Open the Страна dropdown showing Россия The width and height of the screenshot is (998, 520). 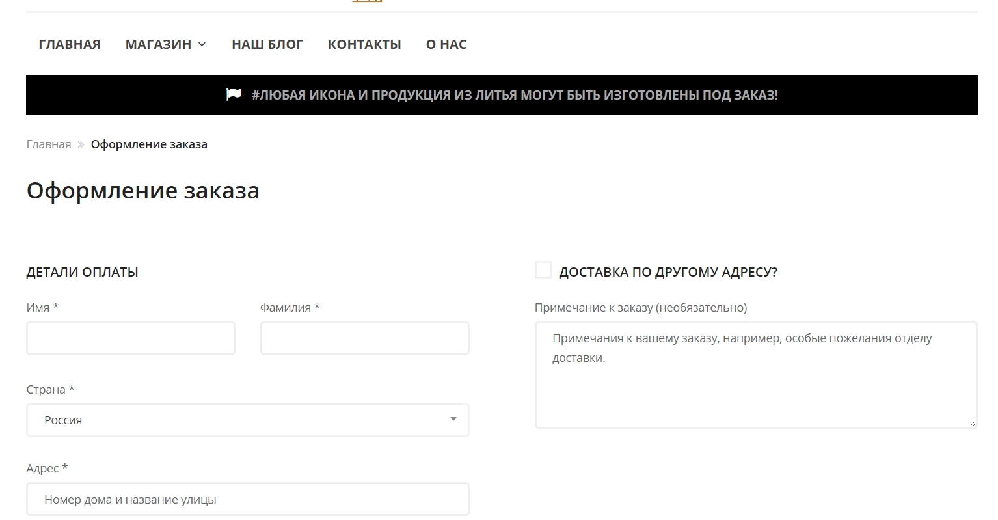pos(248,420)
